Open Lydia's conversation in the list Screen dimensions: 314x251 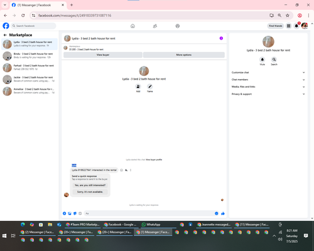pos(30,44)
